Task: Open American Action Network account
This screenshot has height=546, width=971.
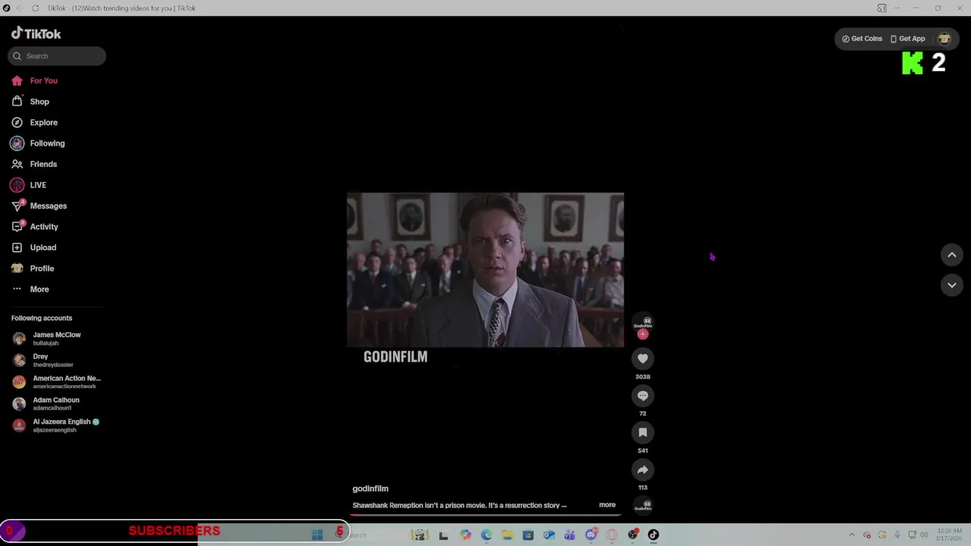Action: point(57,382)
